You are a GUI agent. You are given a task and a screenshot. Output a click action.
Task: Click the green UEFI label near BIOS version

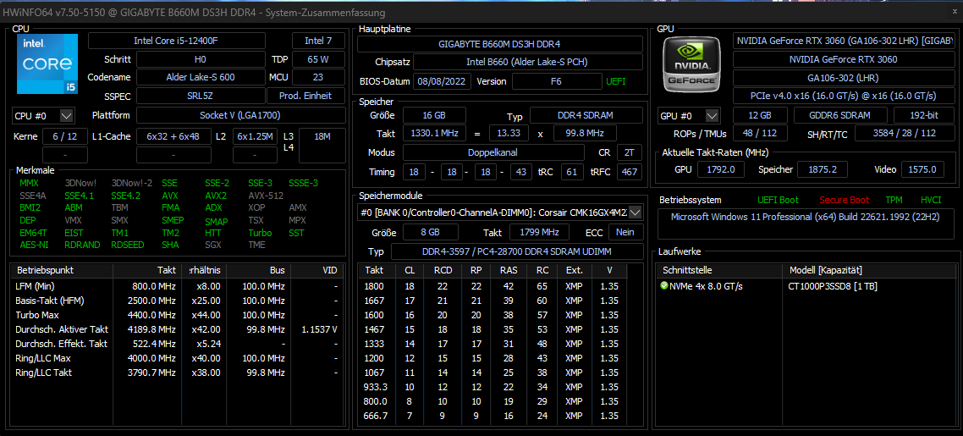pos(617,81)
